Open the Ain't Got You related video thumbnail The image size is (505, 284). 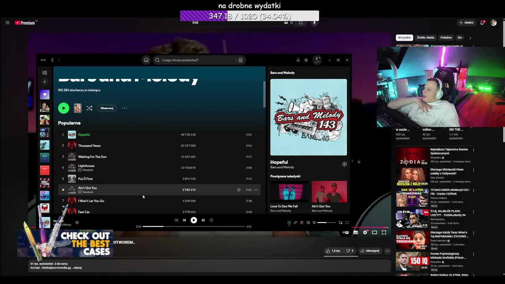coord(329,191)
